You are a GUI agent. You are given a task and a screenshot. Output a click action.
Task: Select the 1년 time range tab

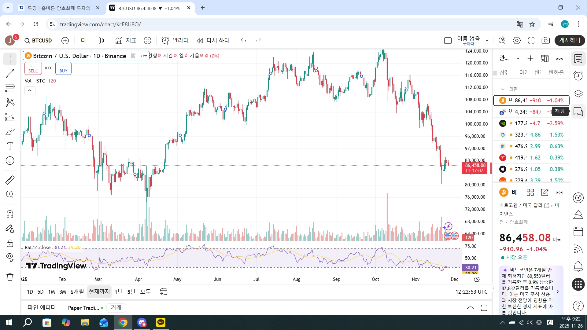(x=118, y=292)
